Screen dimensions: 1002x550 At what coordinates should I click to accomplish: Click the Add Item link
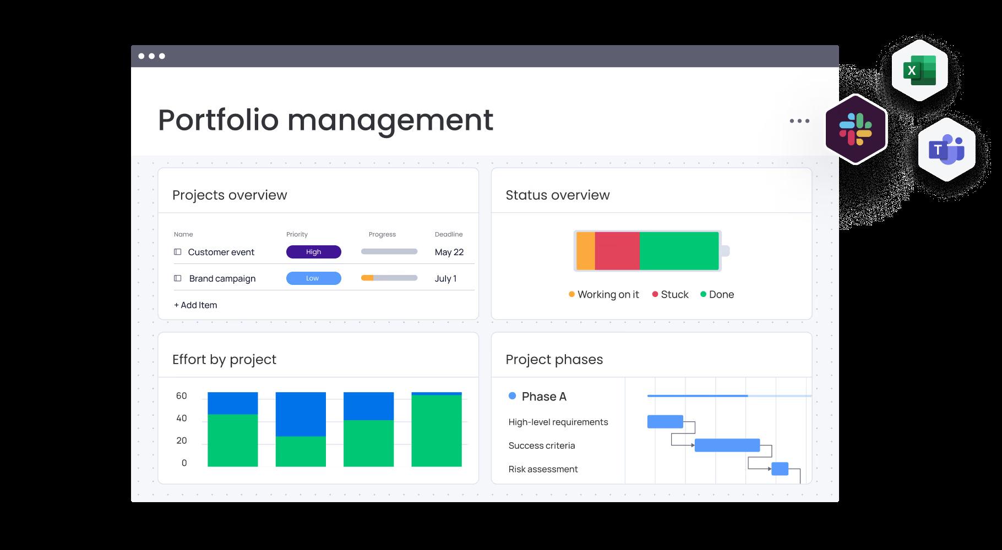coord(195,305)
